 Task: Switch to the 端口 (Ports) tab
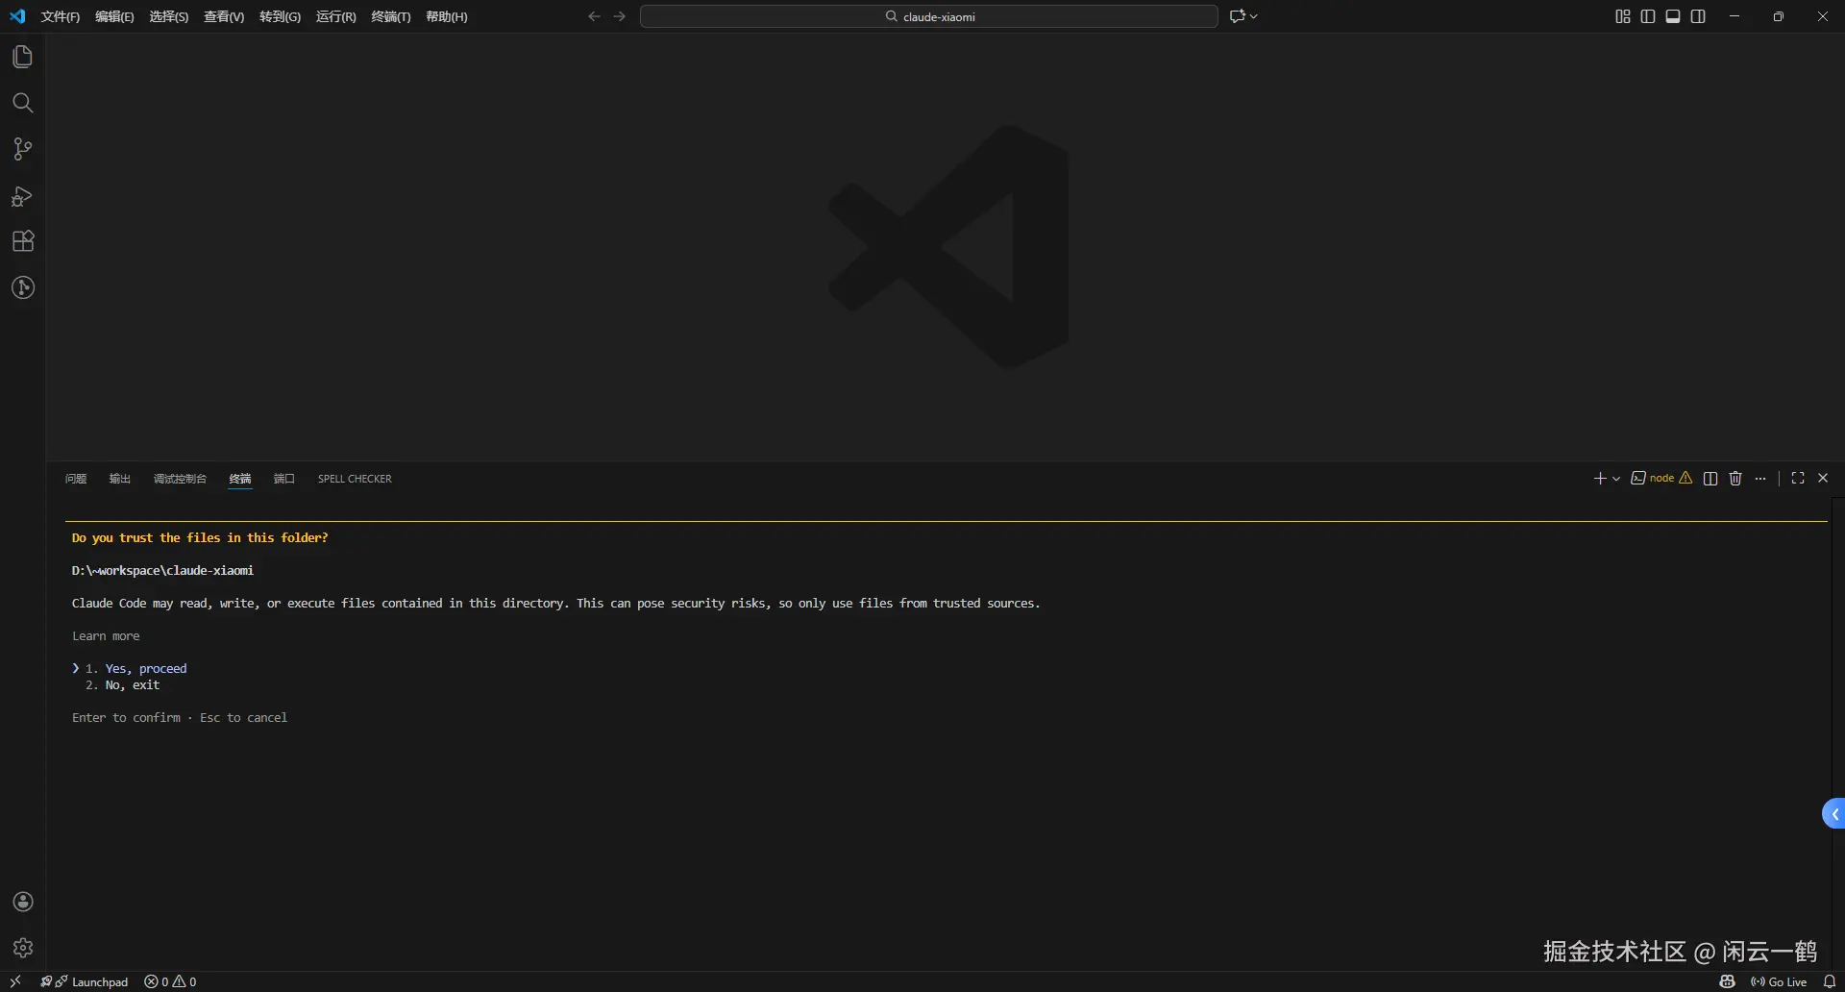284,479
